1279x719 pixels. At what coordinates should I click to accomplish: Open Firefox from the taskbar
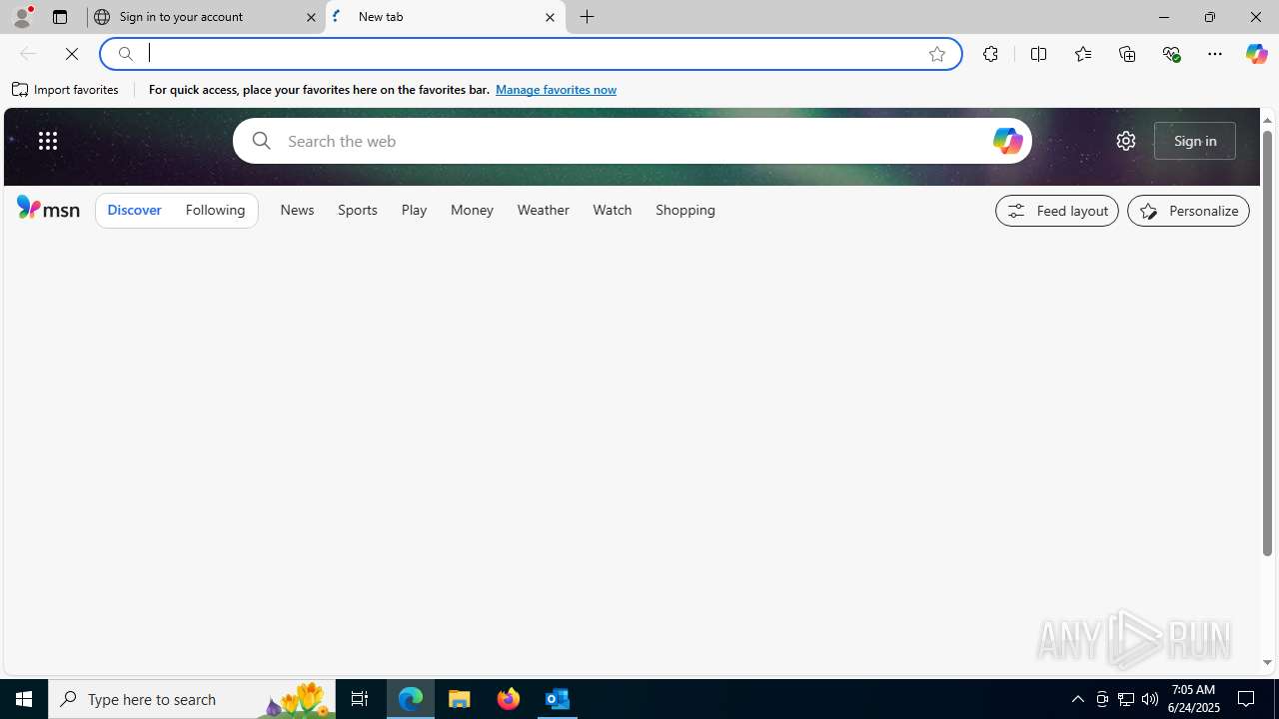pyautogui.click(x=509, y=699)
